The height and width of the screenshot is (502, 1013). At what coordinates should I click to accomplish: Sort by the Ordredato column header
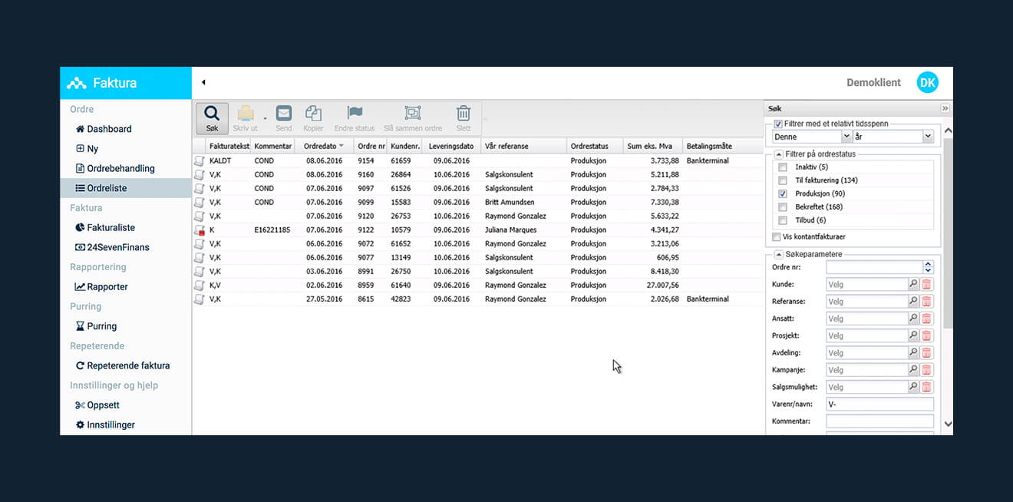(324, 146)
